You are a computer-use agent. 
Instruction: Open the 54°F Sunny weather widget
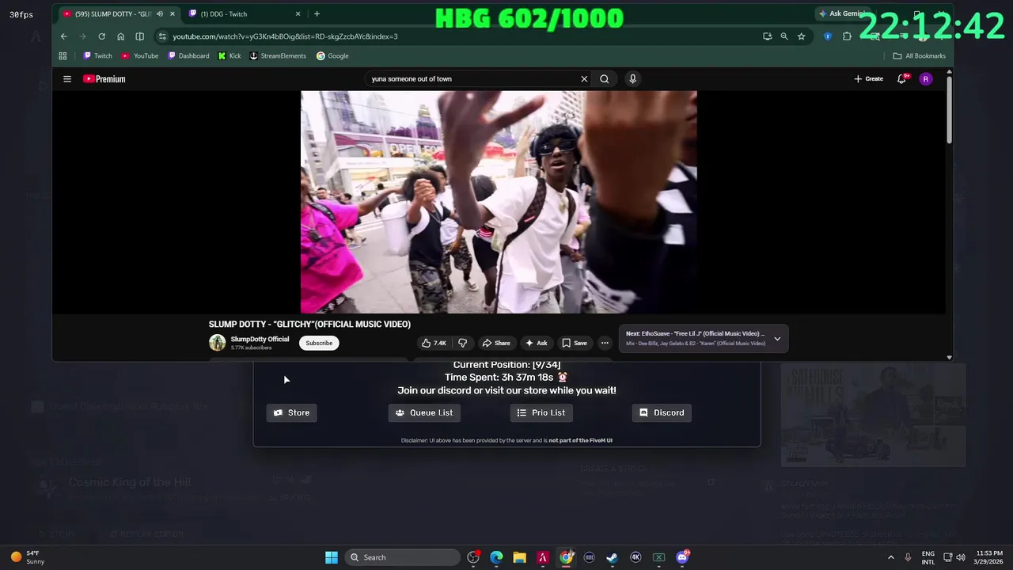click(28, 557)
